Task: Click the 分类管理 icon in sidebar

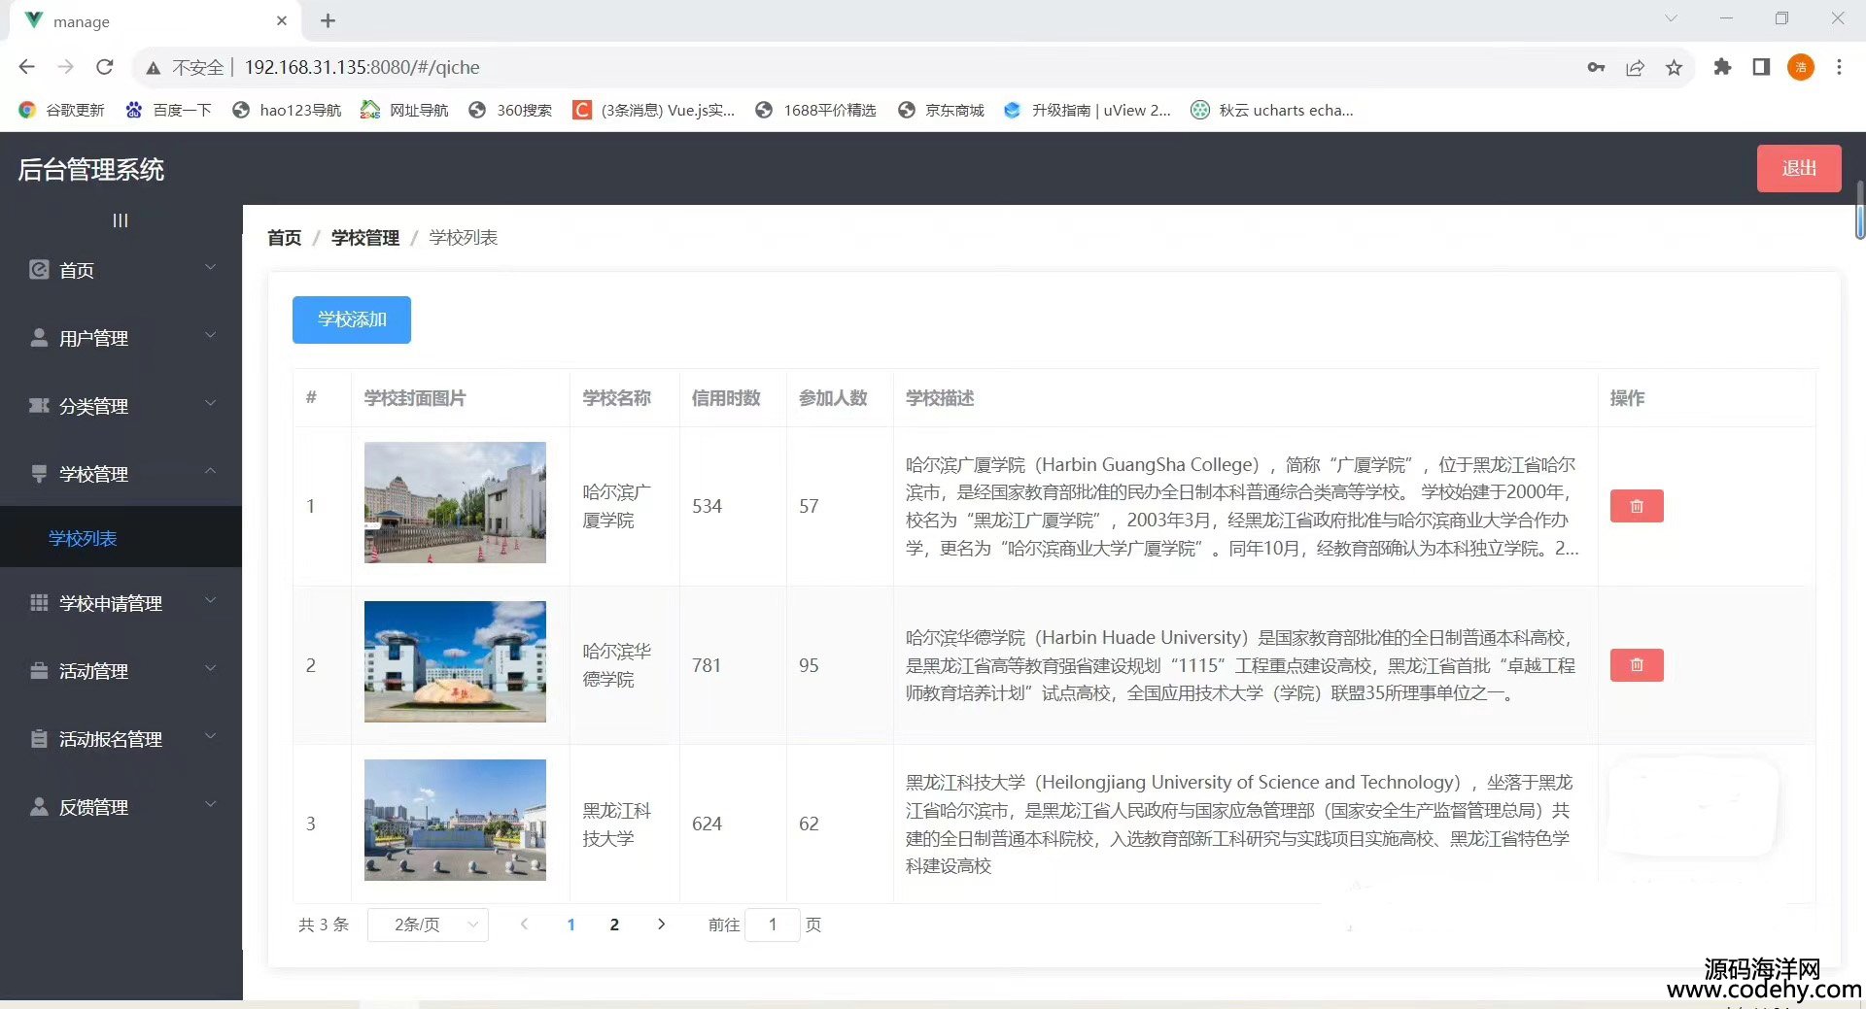Action: coord(39,405)
